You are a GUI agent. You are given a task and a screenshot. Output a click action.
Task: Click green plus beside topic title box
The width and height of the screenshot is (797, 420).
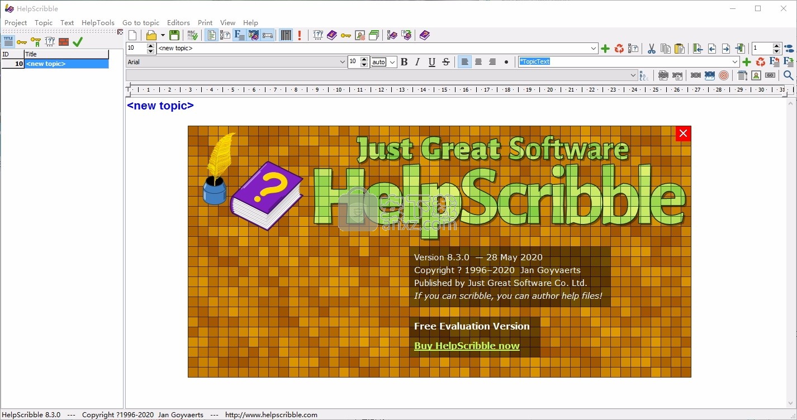point(605,49)
